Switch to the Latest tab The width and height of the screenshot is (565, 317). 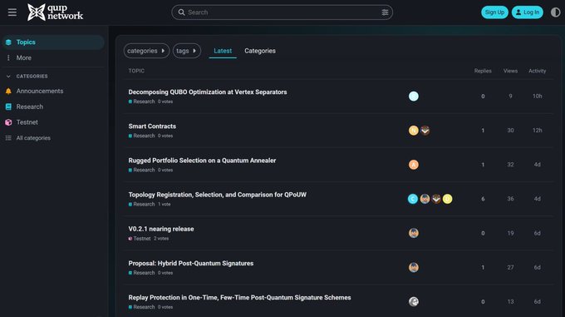click(223, 51)
